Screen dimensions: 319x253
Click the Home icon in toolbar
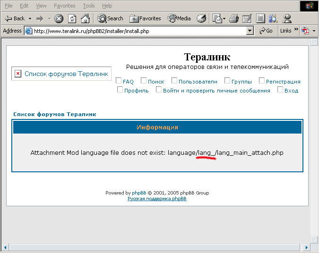point(85,18)
